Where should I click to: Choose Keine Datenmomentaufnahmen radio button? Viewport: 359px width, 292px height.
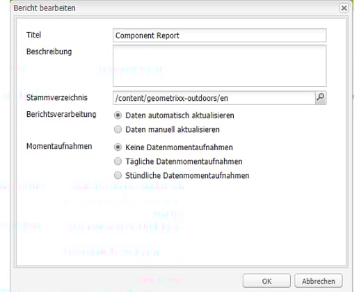coord(118,147)
